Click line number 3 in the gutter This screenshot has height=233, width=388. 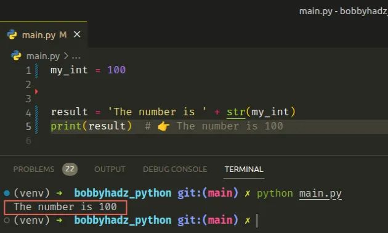(x=28, y=99)
